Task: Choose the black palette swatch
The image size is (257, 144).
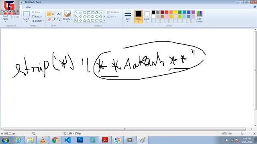Action: point(153,12)
